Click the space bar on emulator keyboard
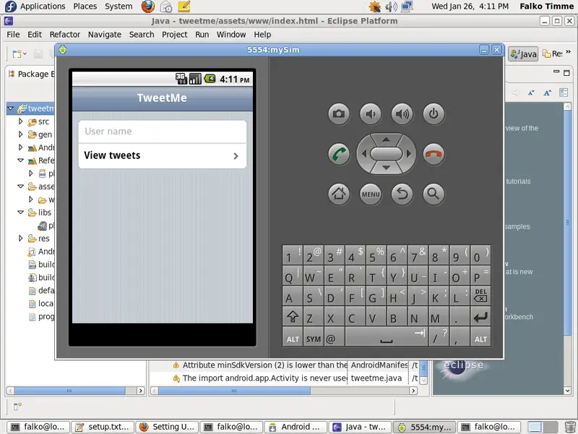The height and width of the screenshot is (434, 578). [x=387, y=337]
